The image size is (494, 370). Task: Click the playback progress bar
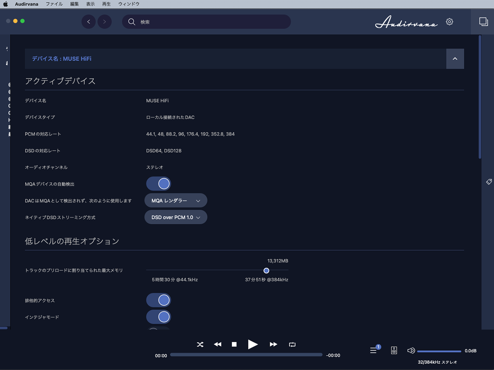(x=246, y=355)
